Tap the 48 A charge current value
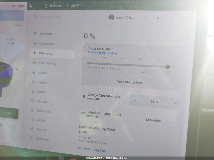The image size is (214, 160). point(154,102)
